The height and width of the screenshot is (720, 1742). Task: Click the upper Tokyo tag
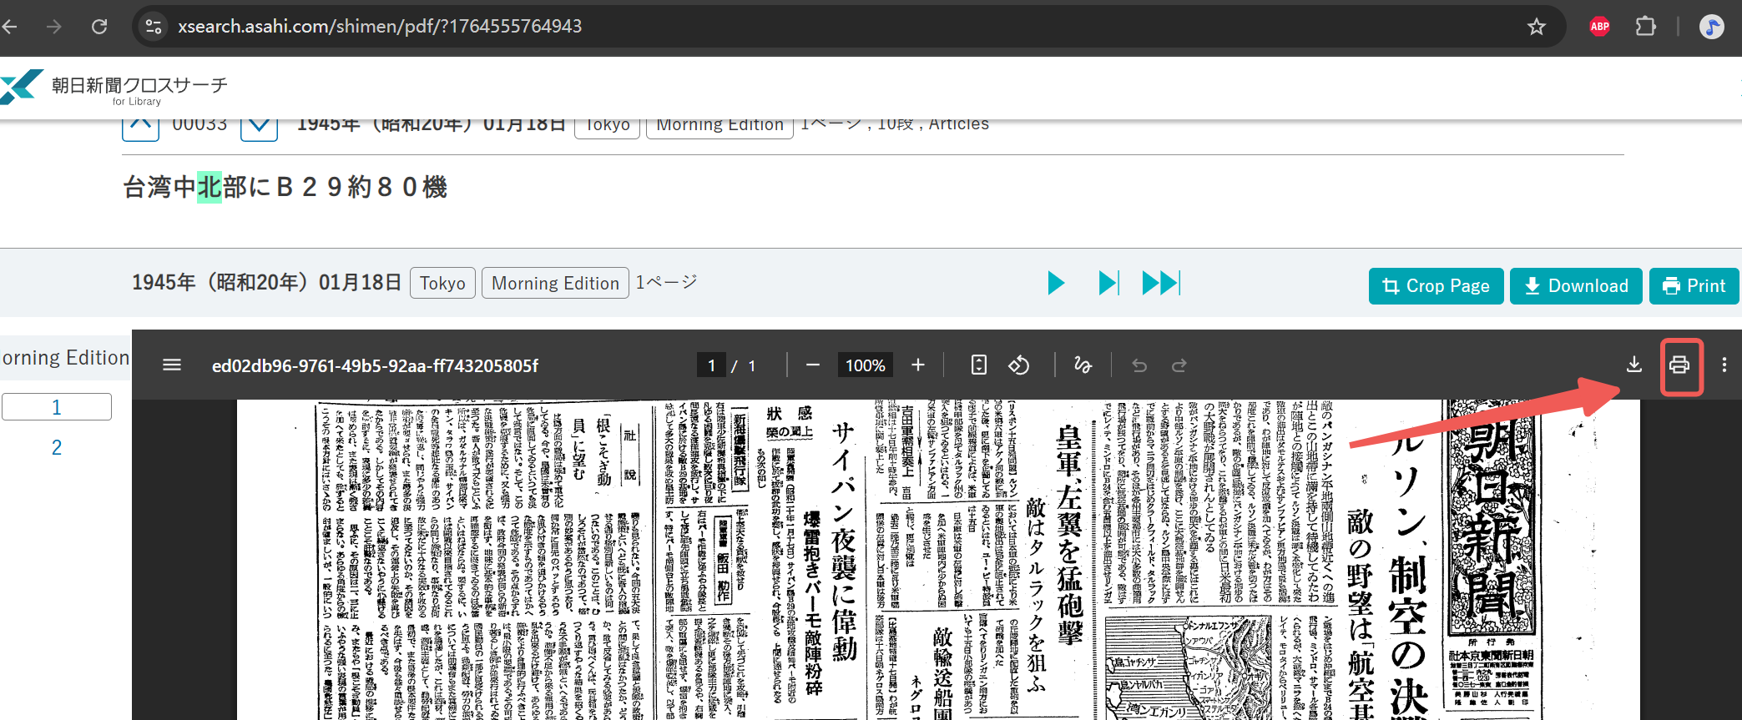click(607, 125)
